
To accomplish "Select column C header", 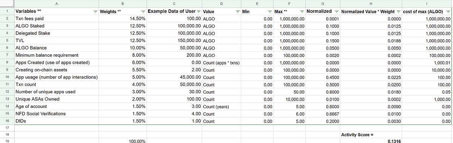I will (x=174, y=4).
